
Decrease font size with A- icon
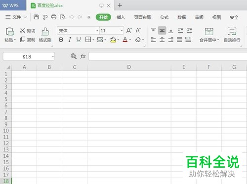point(138,31)
